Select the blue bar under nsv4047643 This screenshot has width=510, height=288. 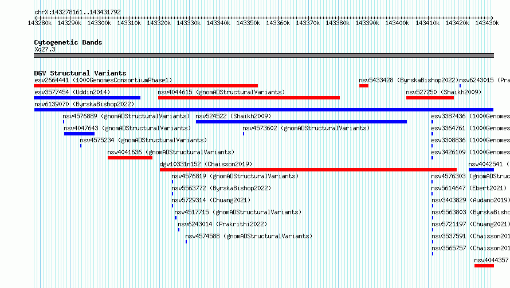pyautogui.click(x=79, y=134)
